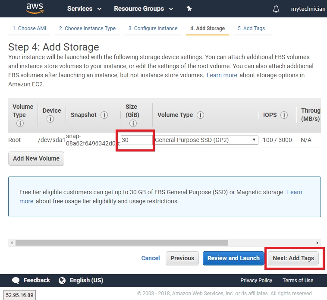Open the notifications bell icon

coord(276,9)
